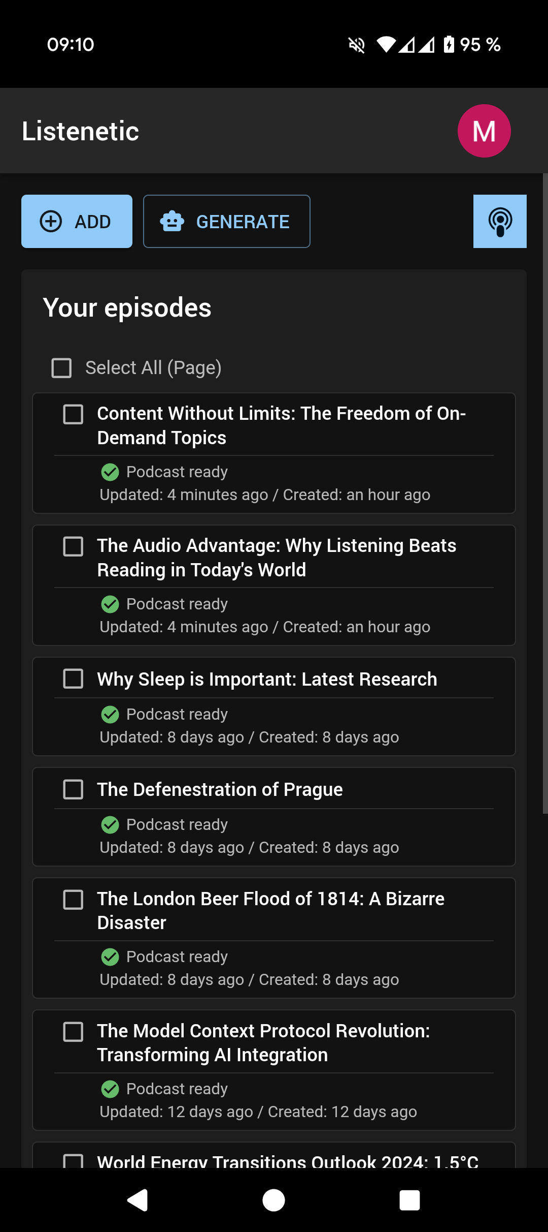Click the robot icon in the GENERATE button
The image size is (548, 1232).
pyautogui.click(x=173, y=221)
